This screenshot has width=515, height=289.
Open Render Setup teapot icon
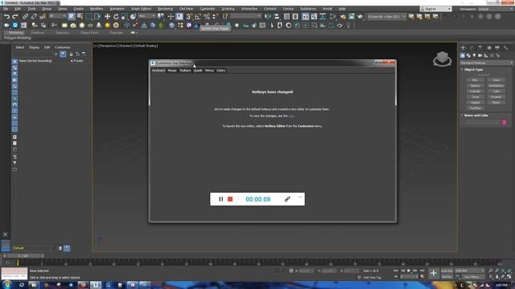tap(343, 16)
